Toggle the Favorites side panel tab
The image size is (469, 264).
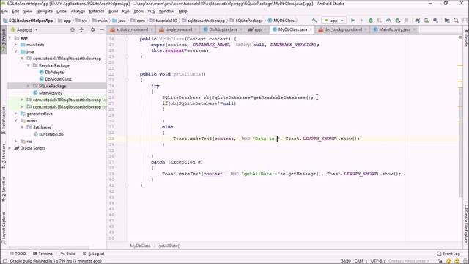(3, 189)
